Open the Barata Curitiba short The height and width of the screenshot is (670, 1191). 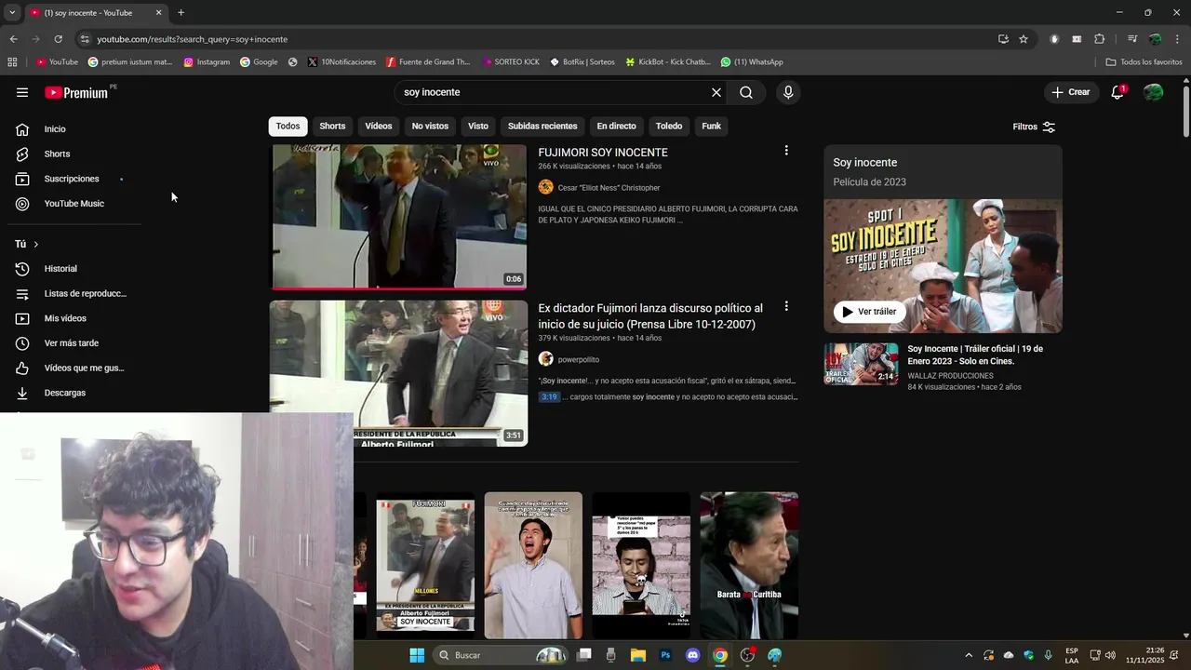click(x=749, y=566)
